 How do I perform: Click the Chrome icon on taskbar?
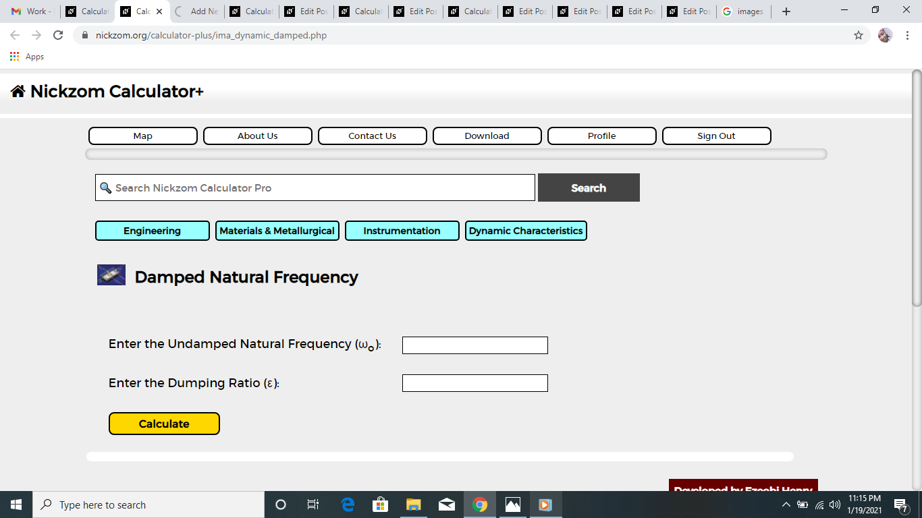(x=480, y=505)
